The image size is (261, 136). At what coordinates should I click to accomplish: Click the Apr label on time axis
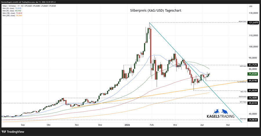pos(202,125)
